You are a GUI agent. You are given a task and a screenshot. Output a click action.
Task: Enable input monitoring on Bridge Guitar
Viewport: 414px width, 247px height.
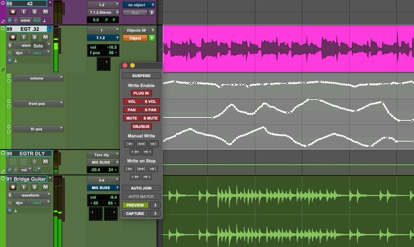(x=23, y=187)
